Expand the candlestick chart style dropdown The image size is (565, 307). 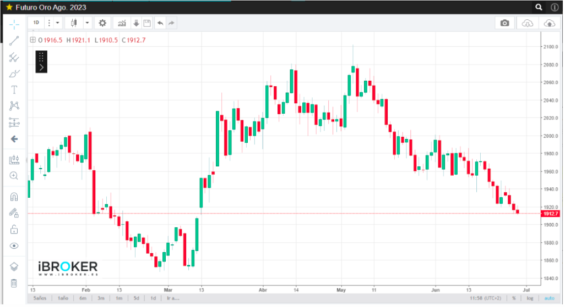pyautogui.click(x=88, y=23)
